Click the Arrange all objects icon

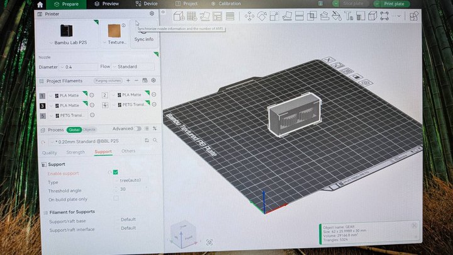coord(217,16)
